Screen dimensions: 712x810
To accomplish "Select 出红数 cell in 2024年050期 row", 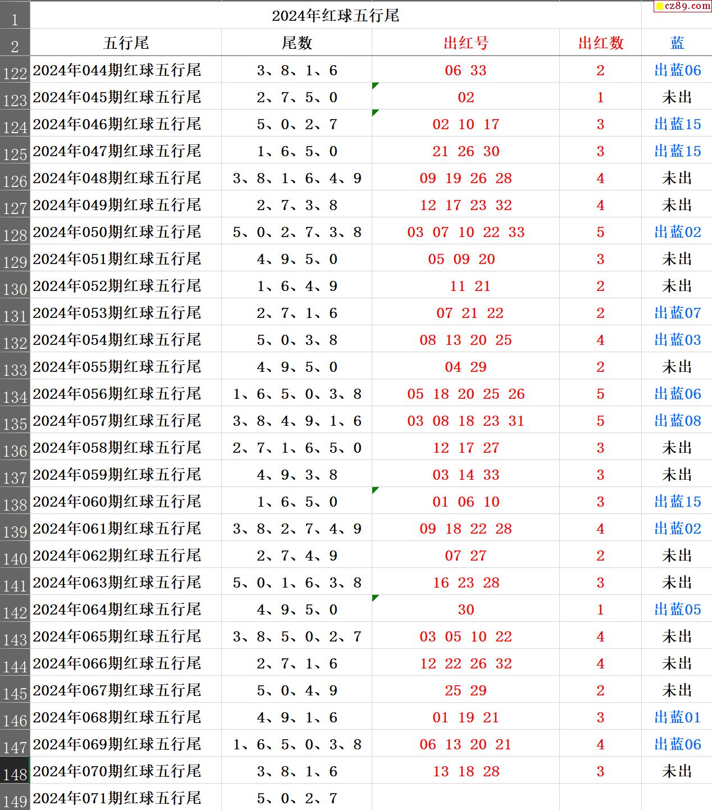I will 600,231.
